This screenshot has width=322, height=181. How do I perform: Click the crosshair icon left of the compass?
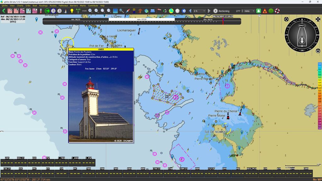click(x=286, y=19)
